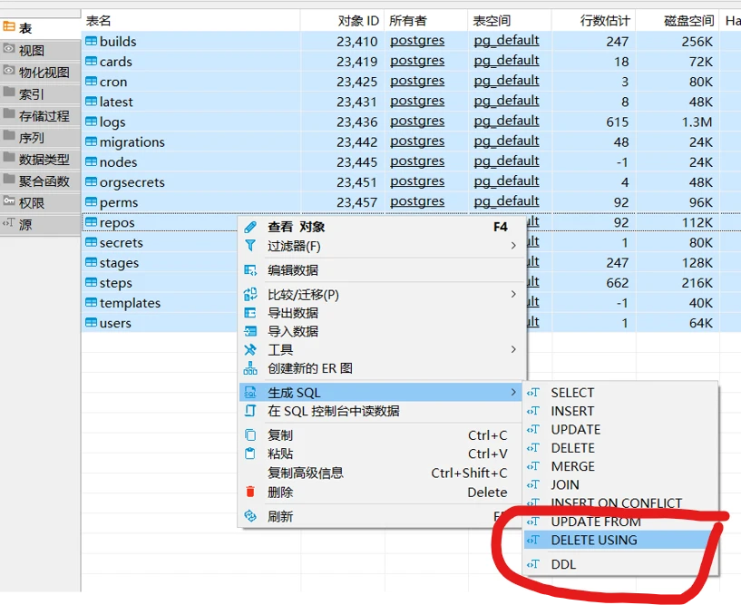The image size is (741, 605).
Task: Open the 数据类型 tab
Action: tap(40, 159)
